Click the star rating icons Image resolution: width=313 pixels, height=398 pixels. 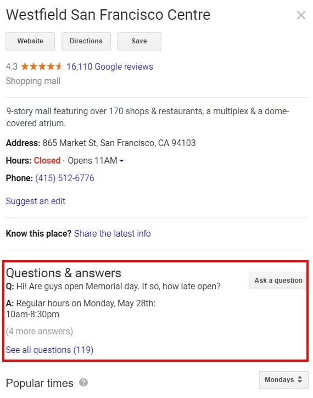(x=42, y=67)
